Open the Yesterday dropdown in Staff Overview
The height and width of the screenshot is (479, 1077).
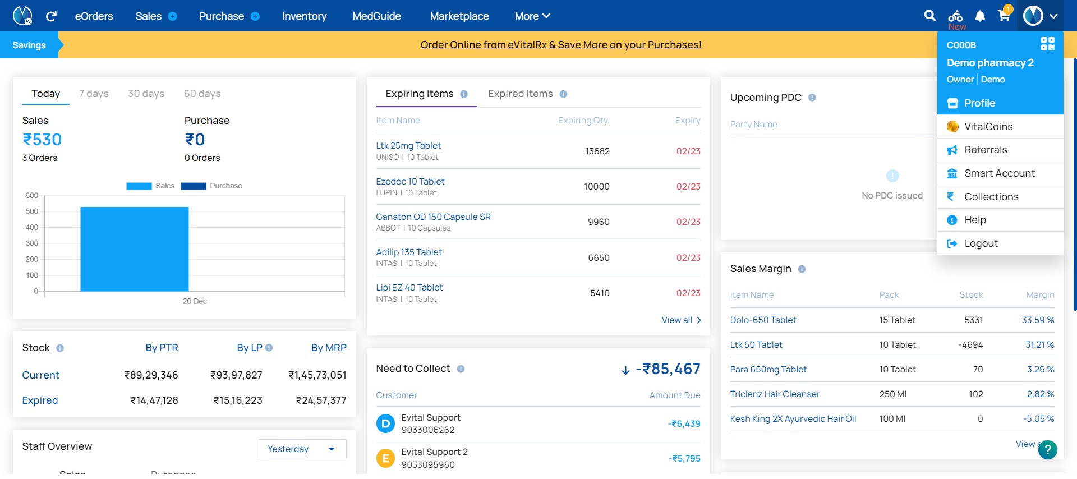tap(302, 449)
